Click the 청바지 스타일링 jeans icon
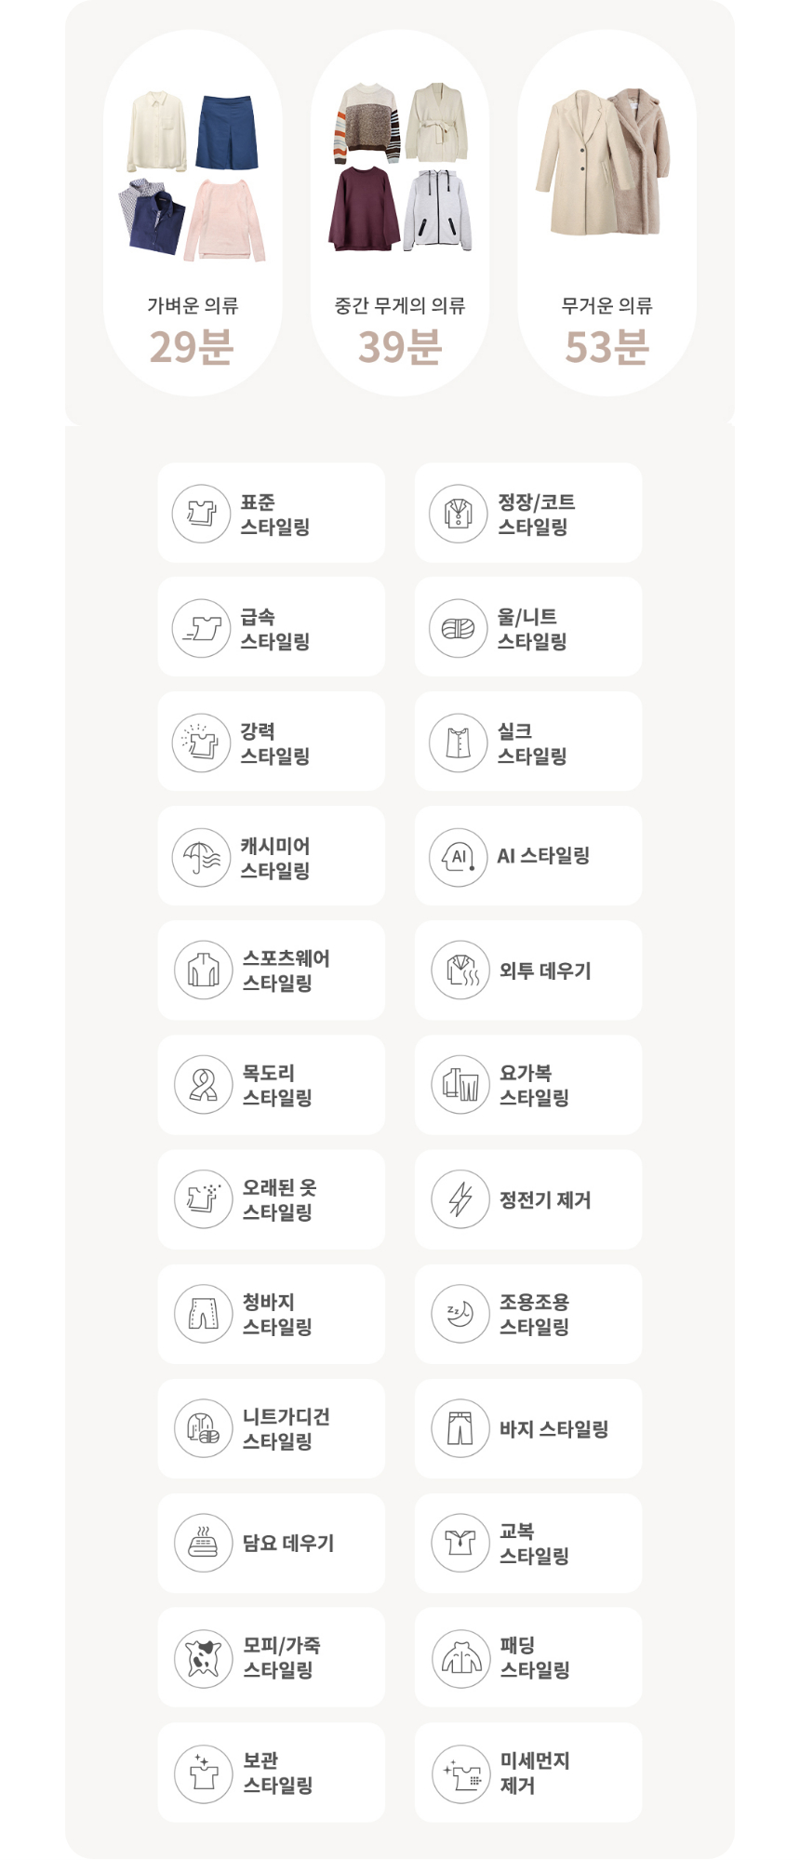Image resolution: width=800 pixels, height=1860 pixels. [x=203, y=1313]
